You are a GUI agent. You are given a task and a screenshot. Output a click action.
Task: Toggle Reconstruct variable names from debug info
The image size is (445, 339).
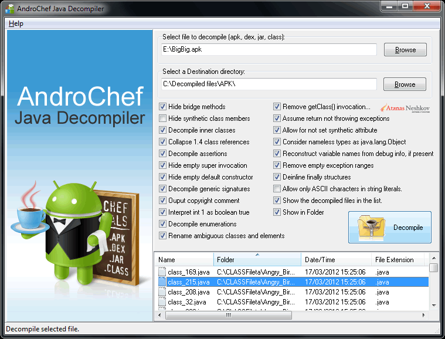click(277, 154)
